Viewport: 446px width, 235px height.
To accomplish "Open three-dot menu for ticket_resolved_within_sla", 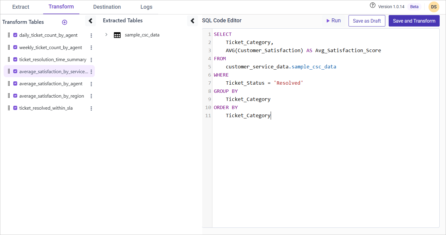I will click(x=91, y=108).
